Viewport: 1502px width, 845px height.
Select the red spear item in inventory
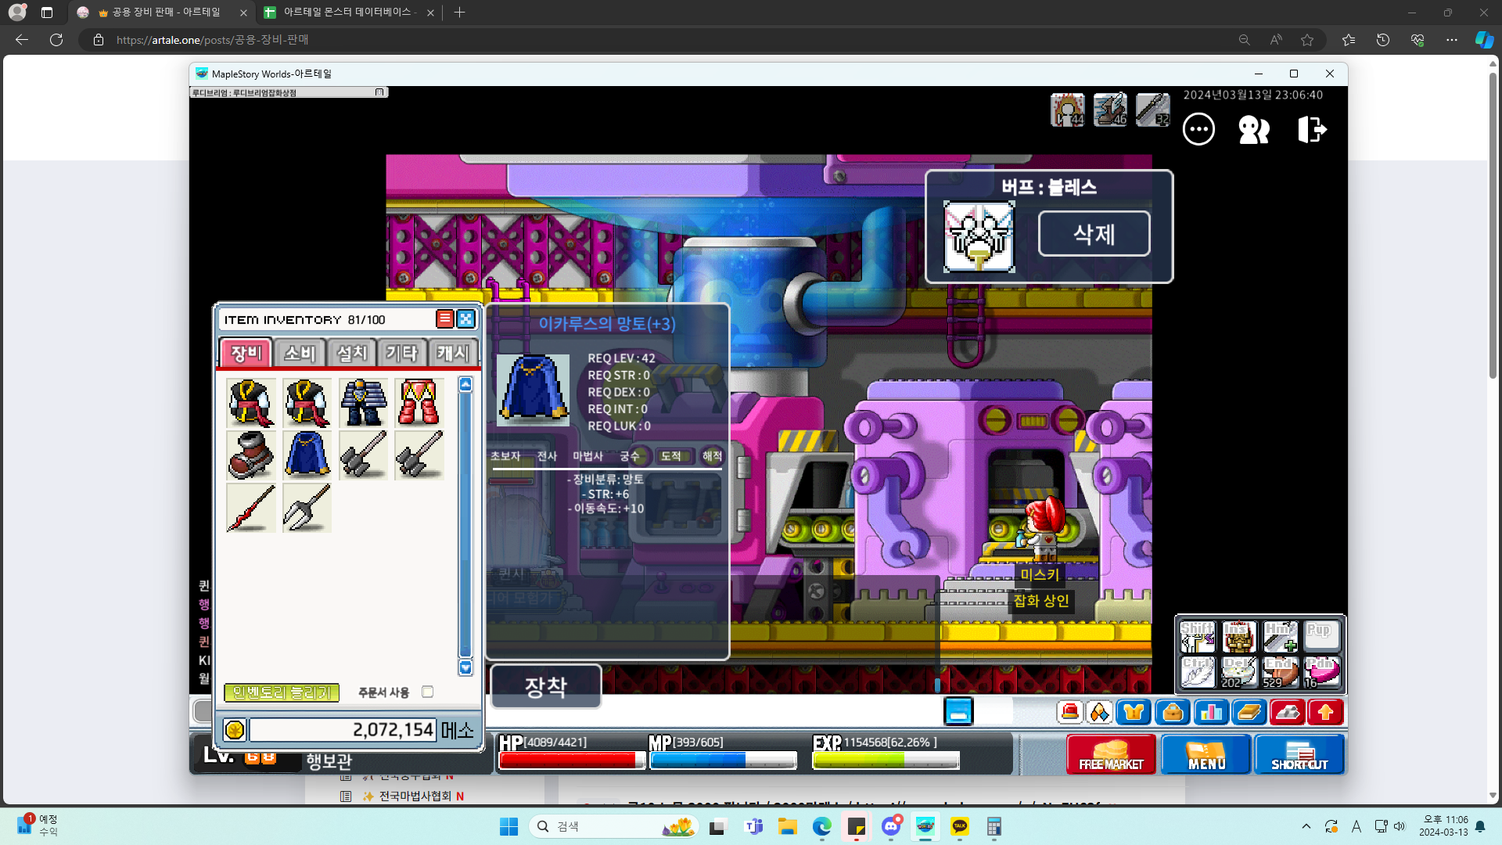click(x=251, y=507)
